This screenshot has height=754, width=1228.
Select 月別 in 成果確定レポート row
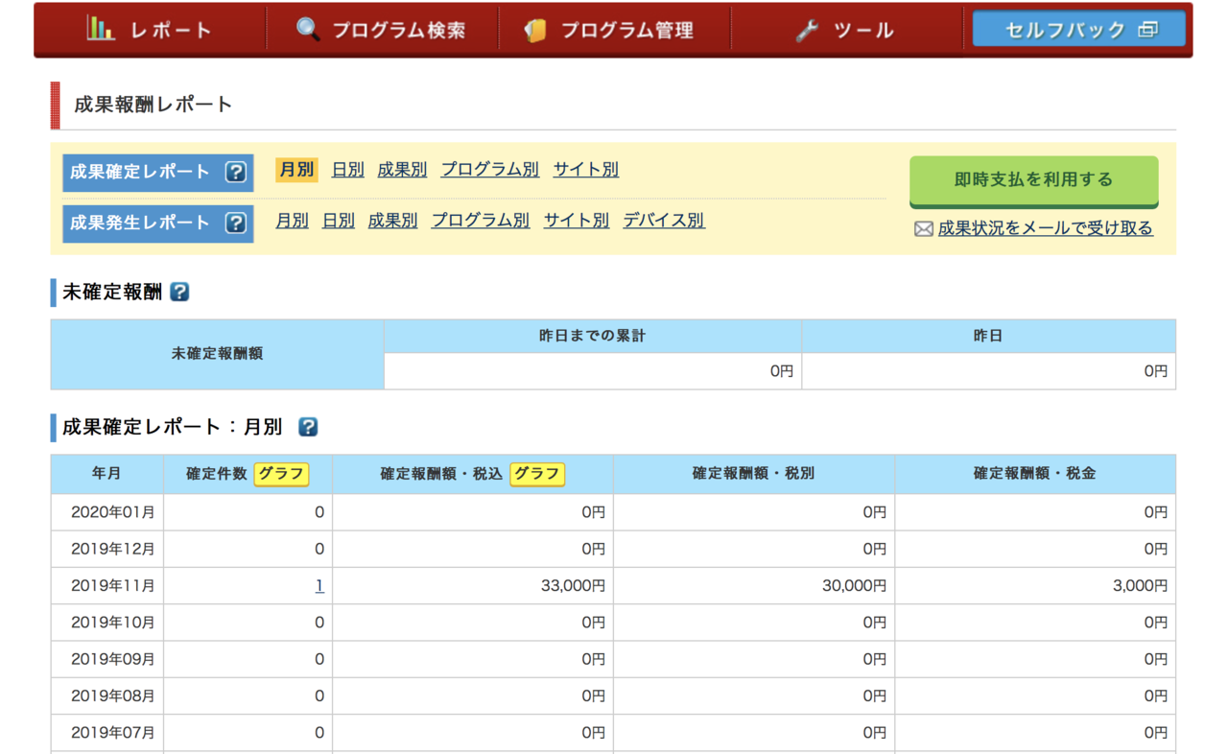coord(296,170)
